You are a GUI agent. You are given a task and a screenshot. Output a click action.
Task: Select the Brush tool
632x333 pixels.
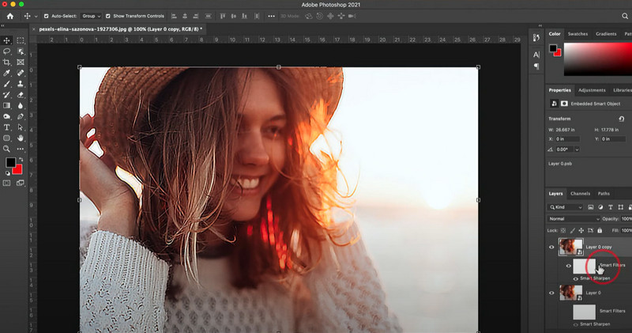click(x=7, y=84)
